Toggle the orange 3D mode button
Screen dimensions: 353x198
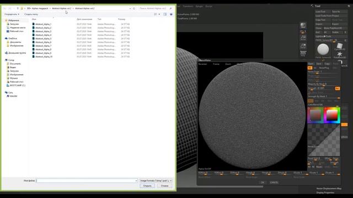click(x=310, y=68)
